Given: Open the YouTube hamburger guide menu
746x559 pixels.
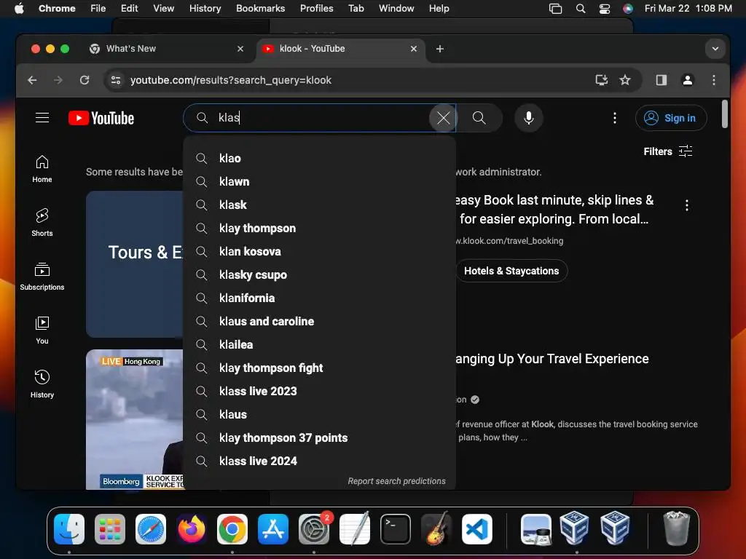Looking at the screenshot, I should tap(42, 118).
